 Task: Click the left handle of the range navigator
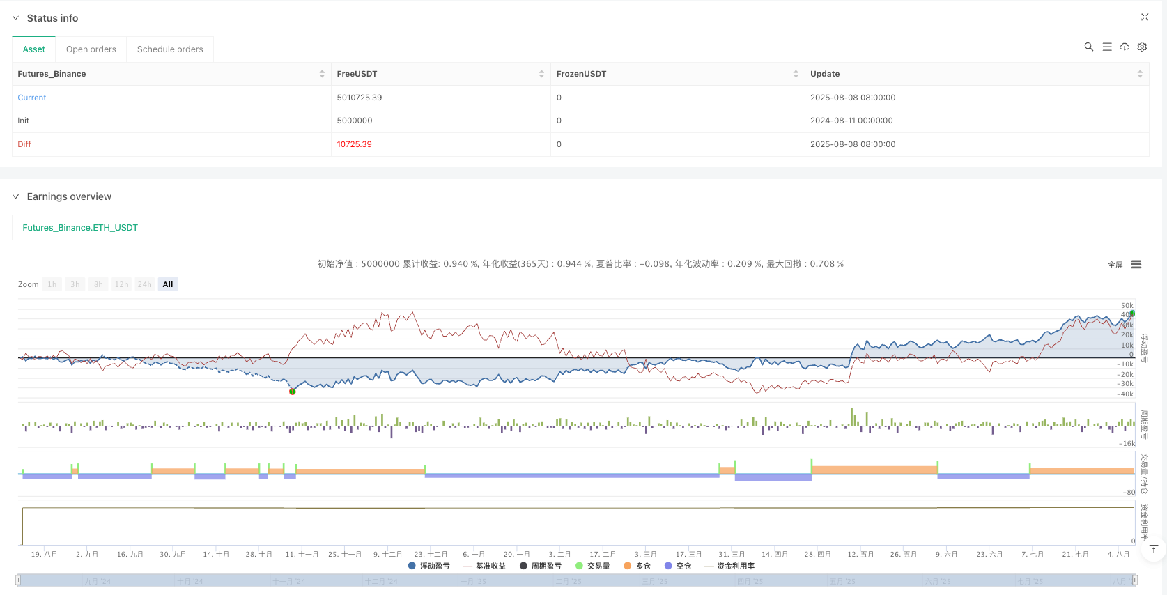pos(18,580)
